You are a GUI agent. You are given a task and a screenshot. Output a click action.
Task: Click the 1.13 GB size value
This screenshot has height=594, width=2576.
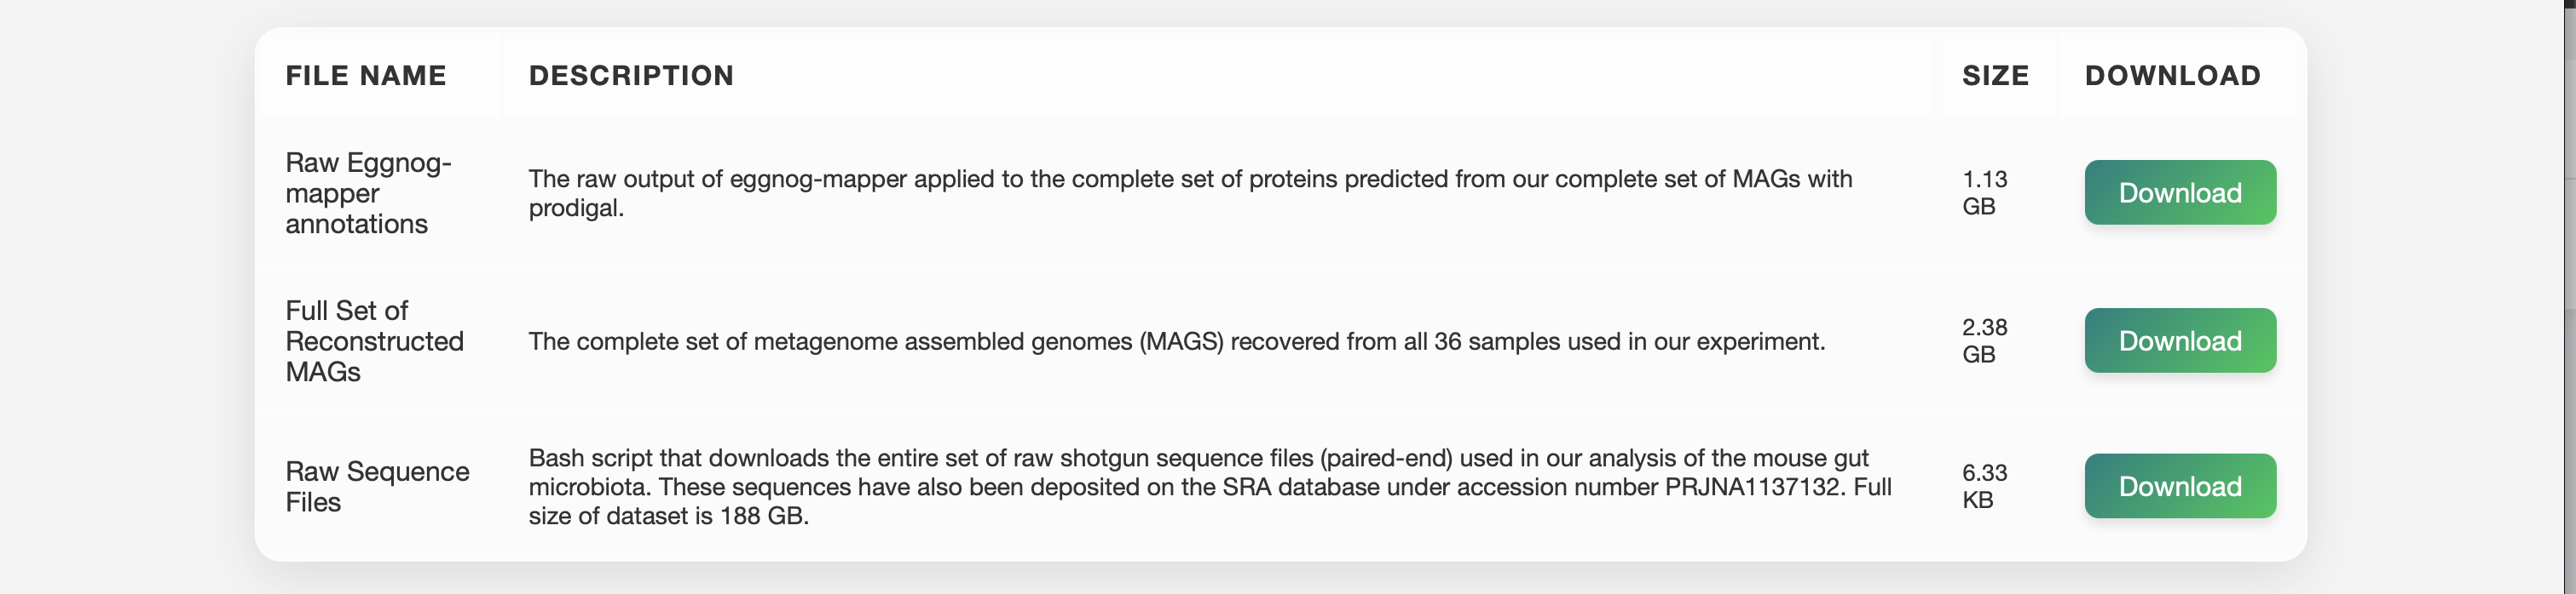[1984, 192]
